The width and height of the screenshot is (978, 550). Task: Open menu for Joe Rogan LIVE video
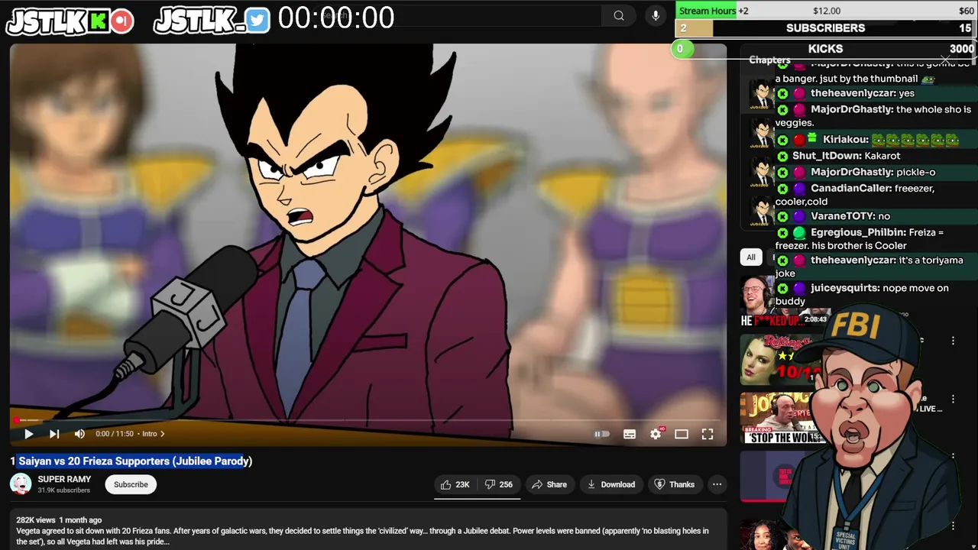953,399
